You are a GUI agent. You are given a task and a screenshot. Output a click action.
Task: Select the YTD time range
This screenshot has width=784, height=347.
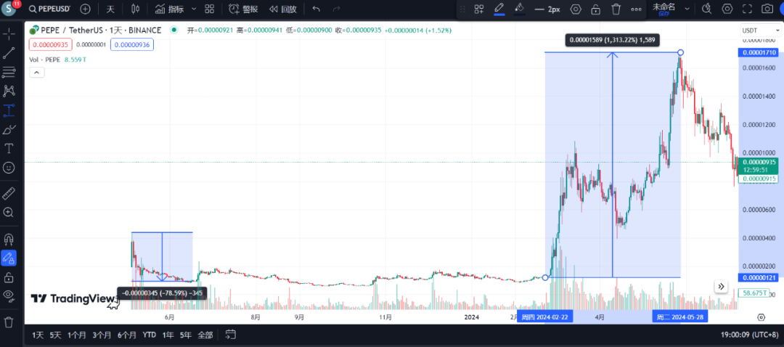pos(149,335)
